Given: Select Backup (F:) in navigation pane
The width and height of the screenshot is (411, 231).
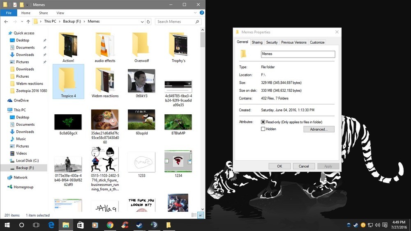Looking at the screenshot, I should (x=24, y=168).
